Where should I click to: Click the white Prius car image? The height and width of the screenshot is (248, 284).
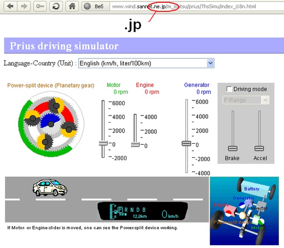[x=50, y=188]
